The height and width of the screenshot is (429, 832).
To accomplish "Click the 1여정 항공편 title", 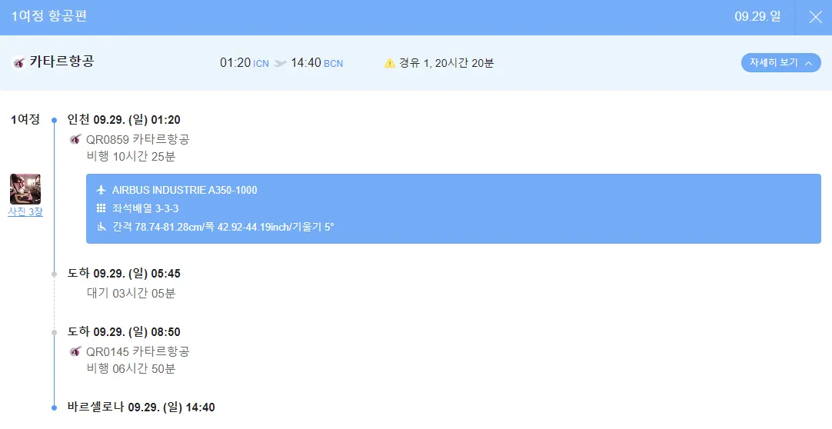I will pyautogui.click(x=49, y=16).
